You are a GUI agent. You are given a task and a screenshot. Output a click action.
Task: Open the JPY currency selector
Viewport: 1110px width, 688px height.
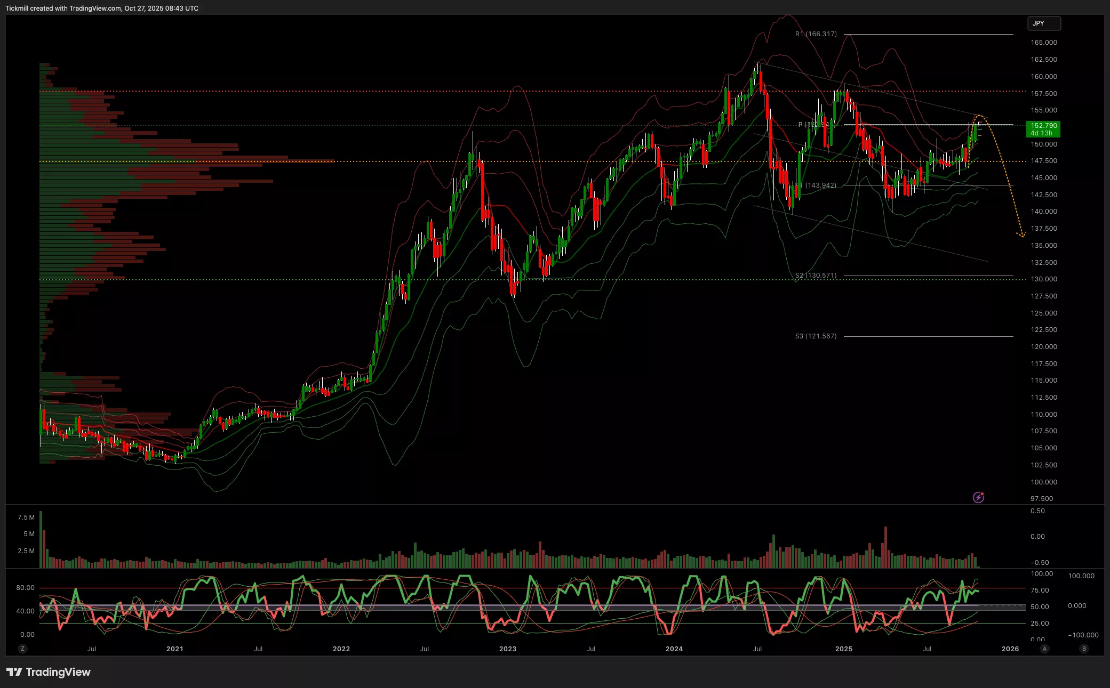1044,23
